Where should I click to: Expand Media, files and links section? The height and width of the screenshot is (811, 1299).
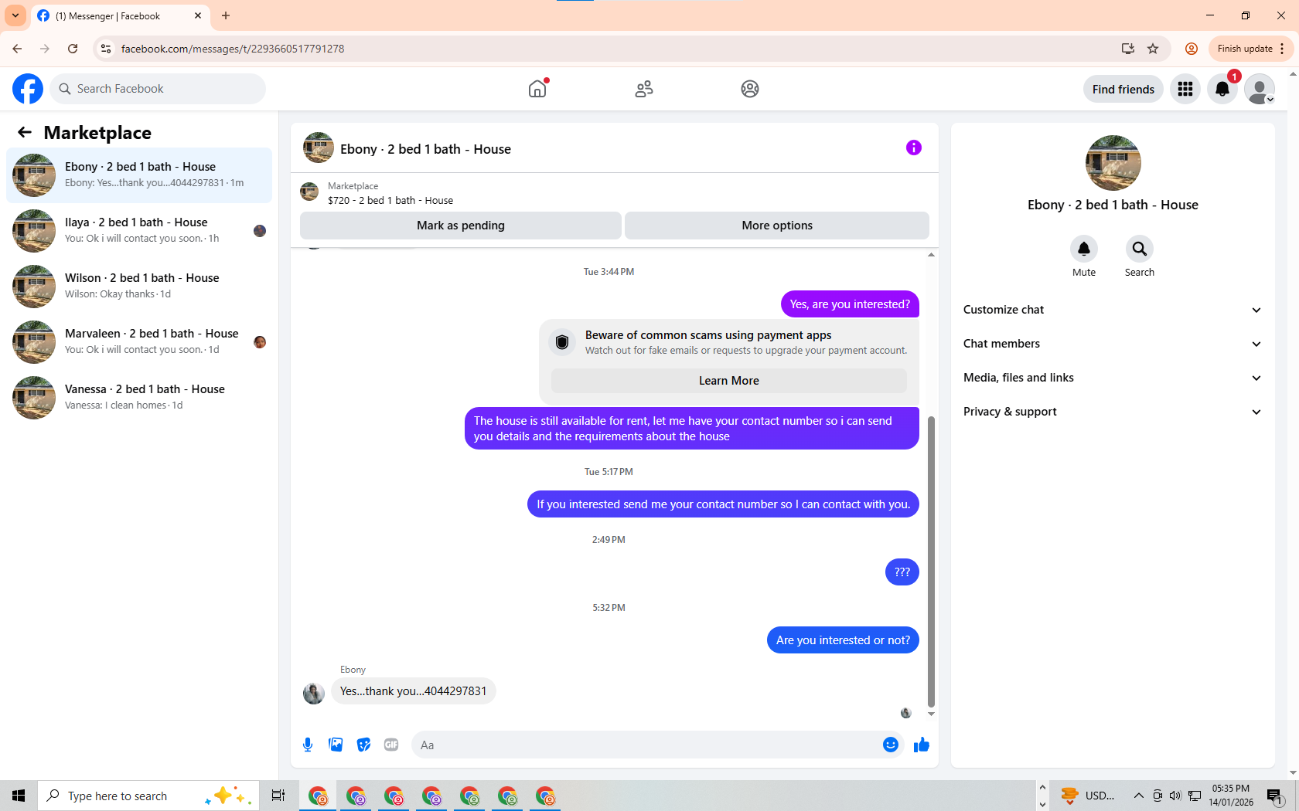pyautogui.click(x=1113, y=378)
